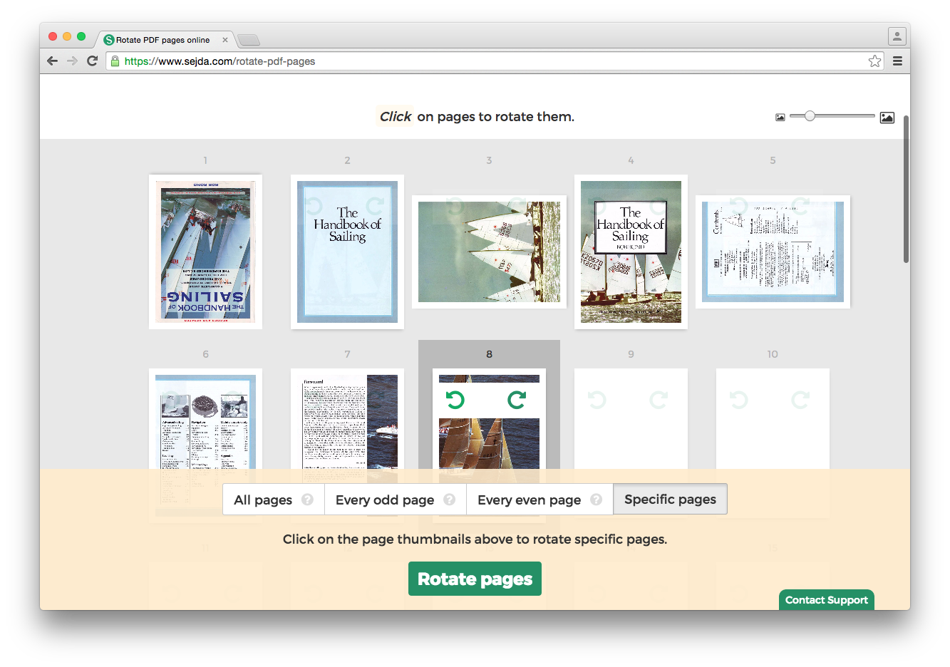This screenshot has width=950, height=667.
Task: Click the large thumbnail size icon
Action: (x=887, y=118)
